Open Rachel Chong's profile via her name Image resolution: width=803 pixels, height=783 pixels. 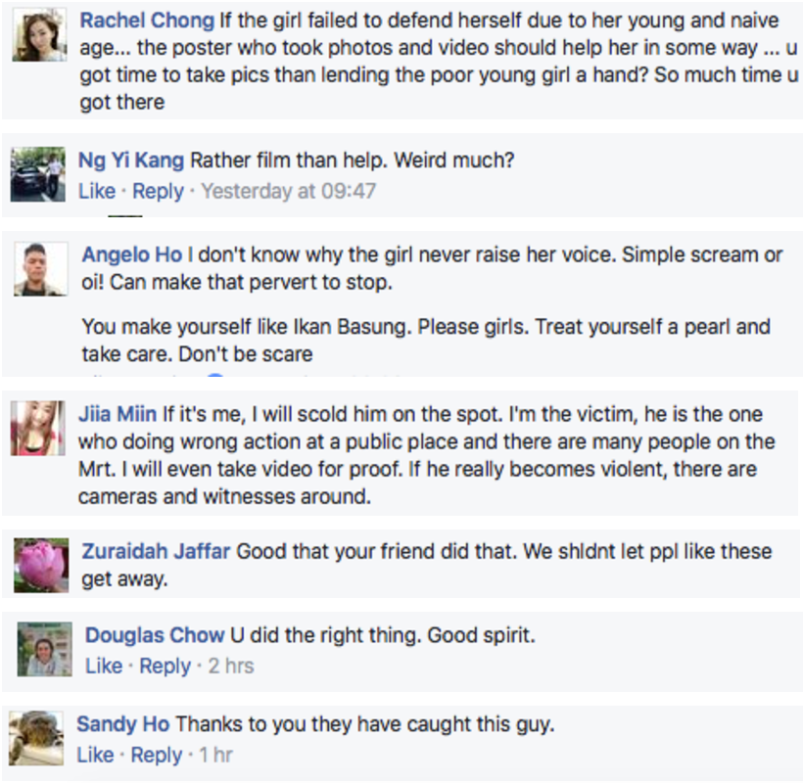pos(147,21)
